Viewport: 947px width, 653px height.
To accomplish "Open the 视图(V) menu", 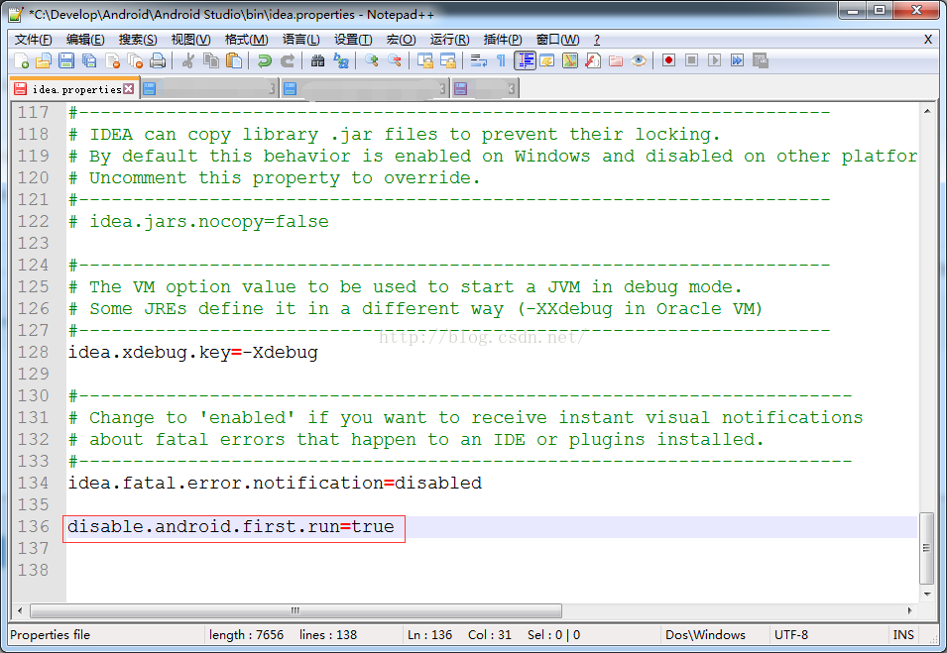I will 190,40.
